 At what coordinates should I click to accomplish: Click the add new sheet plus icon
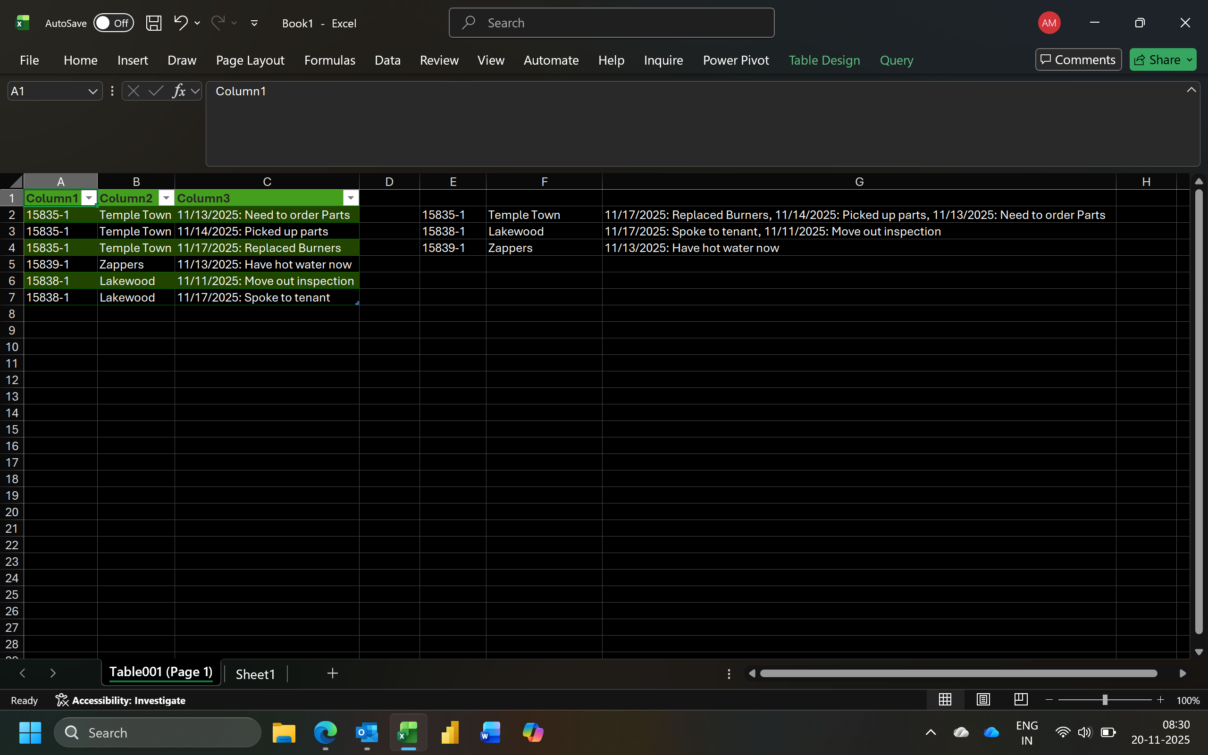click(x=333, y=674)
